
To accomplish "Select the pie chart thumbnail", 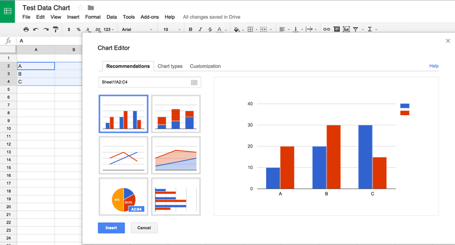I will [x=123, y=197].
